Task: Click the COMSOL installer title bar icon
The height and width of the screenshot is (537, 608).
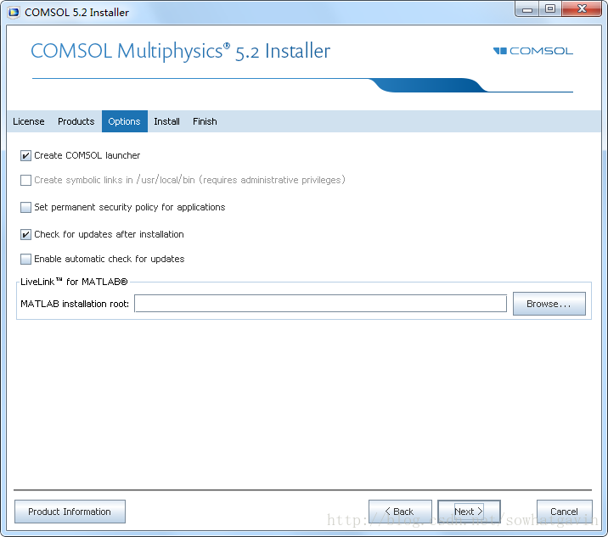Action: click(x=14, y=13)
